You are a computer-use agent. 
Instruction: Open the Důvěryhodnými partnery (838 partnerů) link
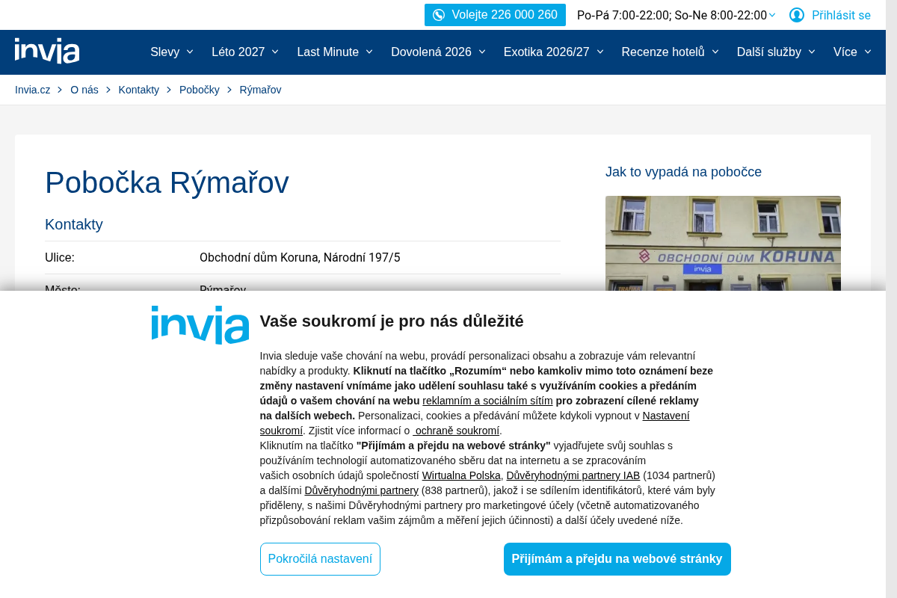[361, 490]
